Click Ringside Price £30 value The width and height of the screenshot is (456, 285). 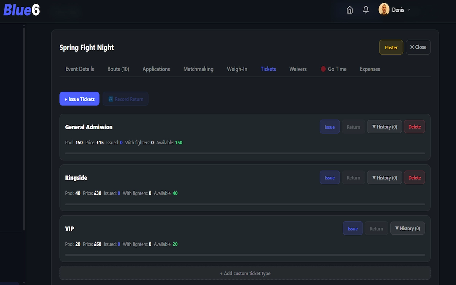pos(98,193)
